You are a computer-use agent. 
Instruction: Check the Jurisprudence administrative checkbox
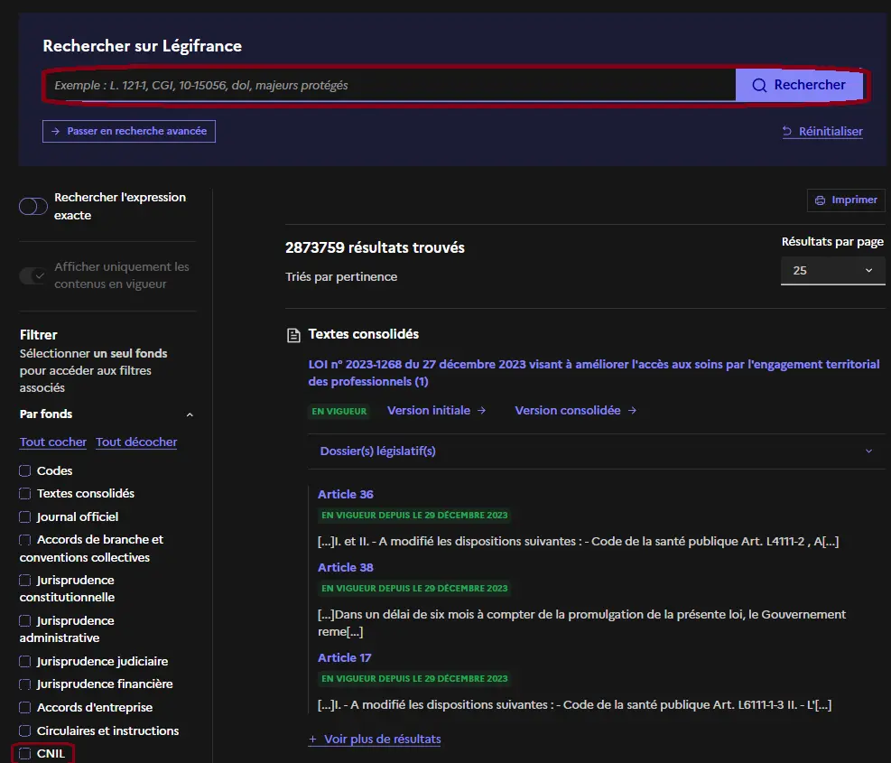click(25, 621)
